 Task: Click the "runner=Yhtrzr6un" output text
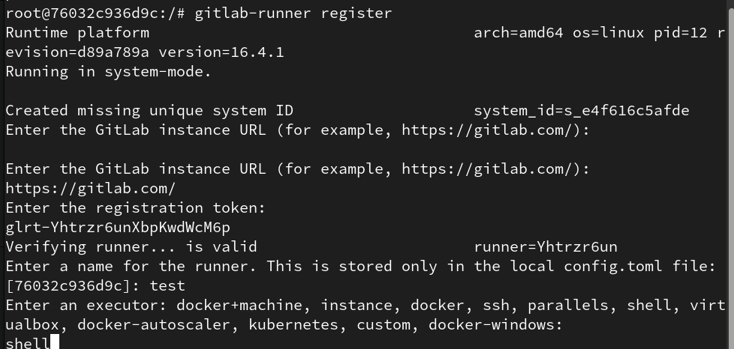point(545,246)
